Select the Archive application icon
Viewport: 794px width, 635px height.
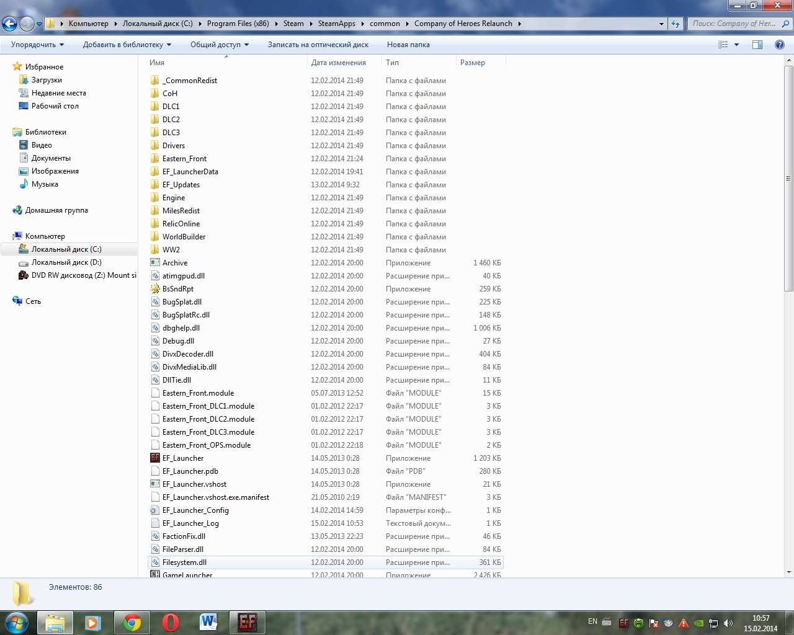pyautogui.click(x=155, y=263)
